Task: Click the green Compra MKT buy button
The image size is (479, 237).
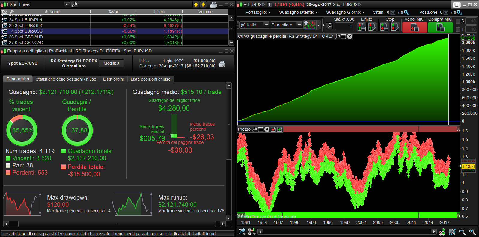Action: [440, 27]
